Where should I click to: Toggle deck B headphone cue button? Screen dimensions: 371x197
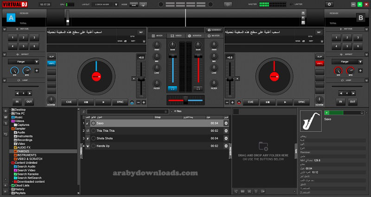(x=198, y=88)
